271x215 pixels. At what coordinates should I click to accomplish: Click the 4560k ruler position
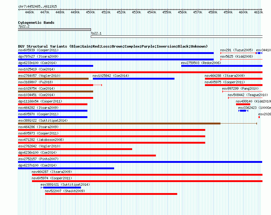tap(182, 12)
